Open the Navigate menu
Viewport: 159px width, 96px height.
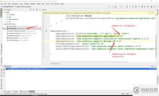[15, 4]
